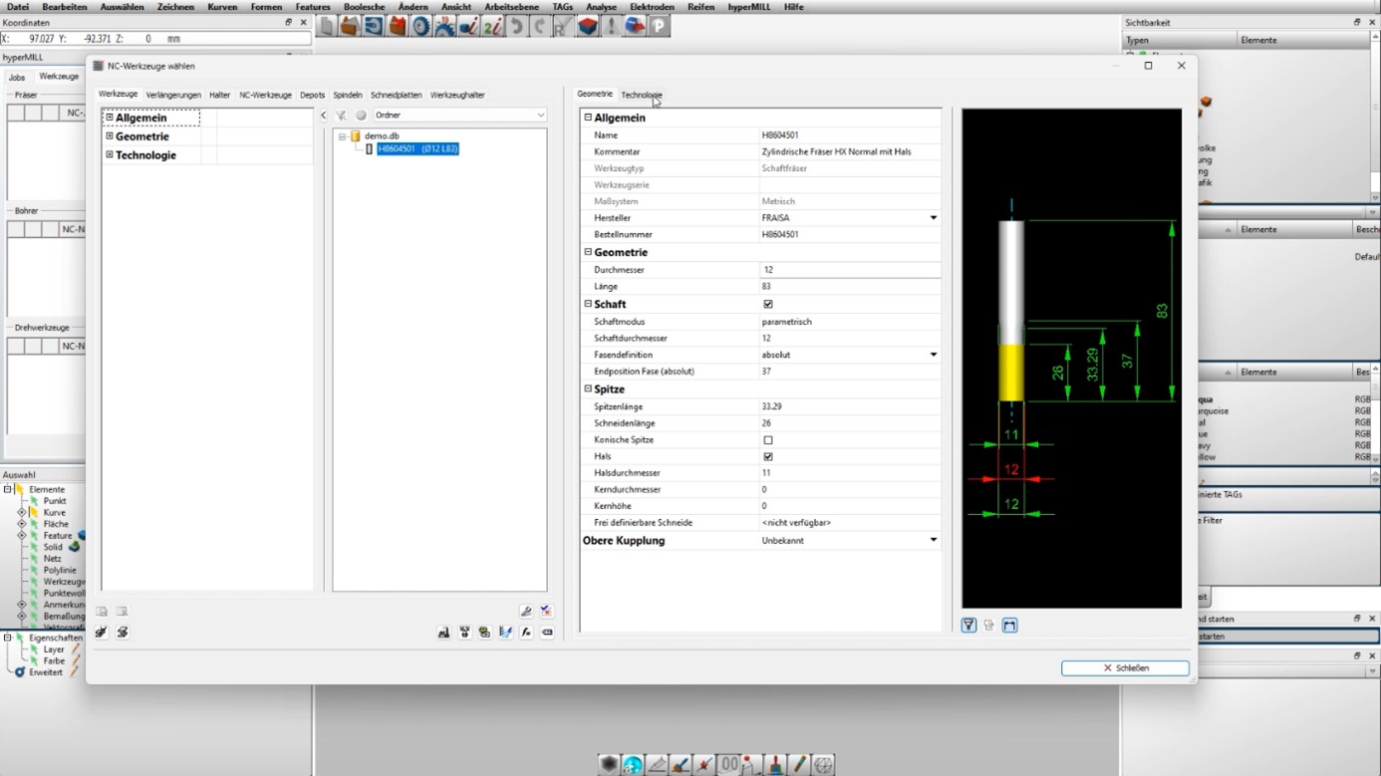
Task: Click the dark shaded cube icon in bottom toolbar
Action: 609,765
